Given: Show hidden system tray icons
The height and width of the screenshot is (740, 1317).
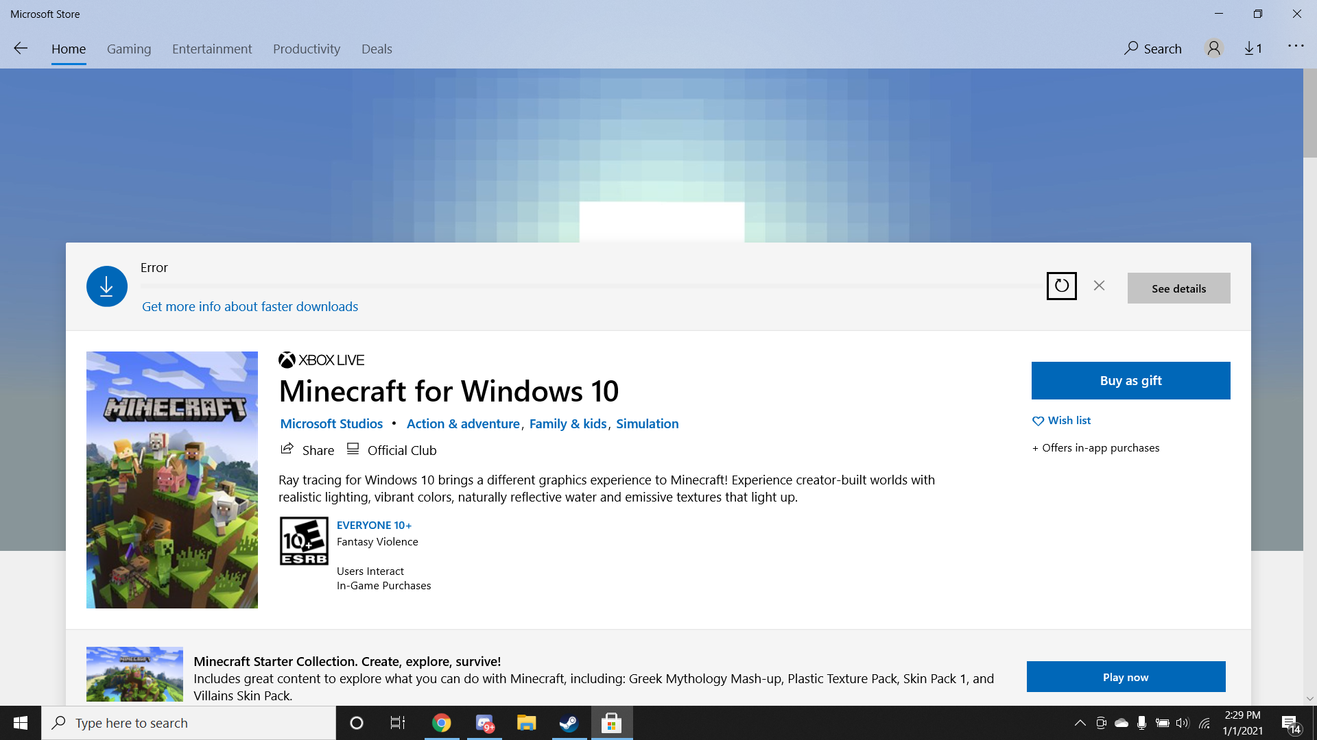Looking at the screenshot, I should coord(1080,723).
